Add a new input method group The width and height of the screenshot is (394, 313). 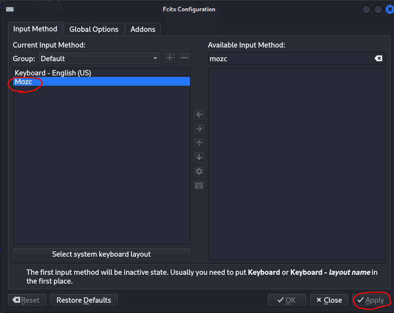[x=170, y=58]
